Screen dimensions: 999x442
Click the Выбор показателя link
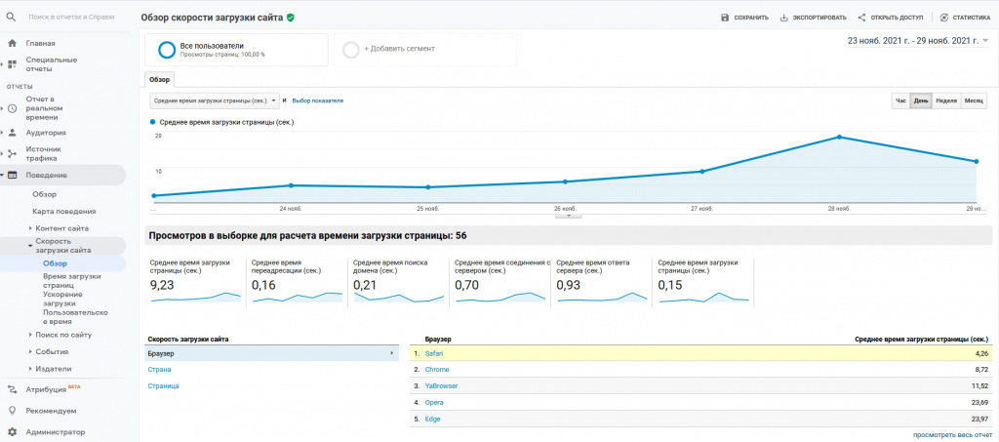click(x=318, y=100)
